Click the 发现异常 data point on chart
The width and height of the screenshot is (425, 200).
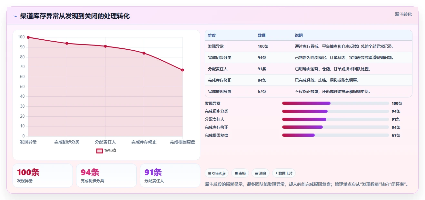(28, 37)
